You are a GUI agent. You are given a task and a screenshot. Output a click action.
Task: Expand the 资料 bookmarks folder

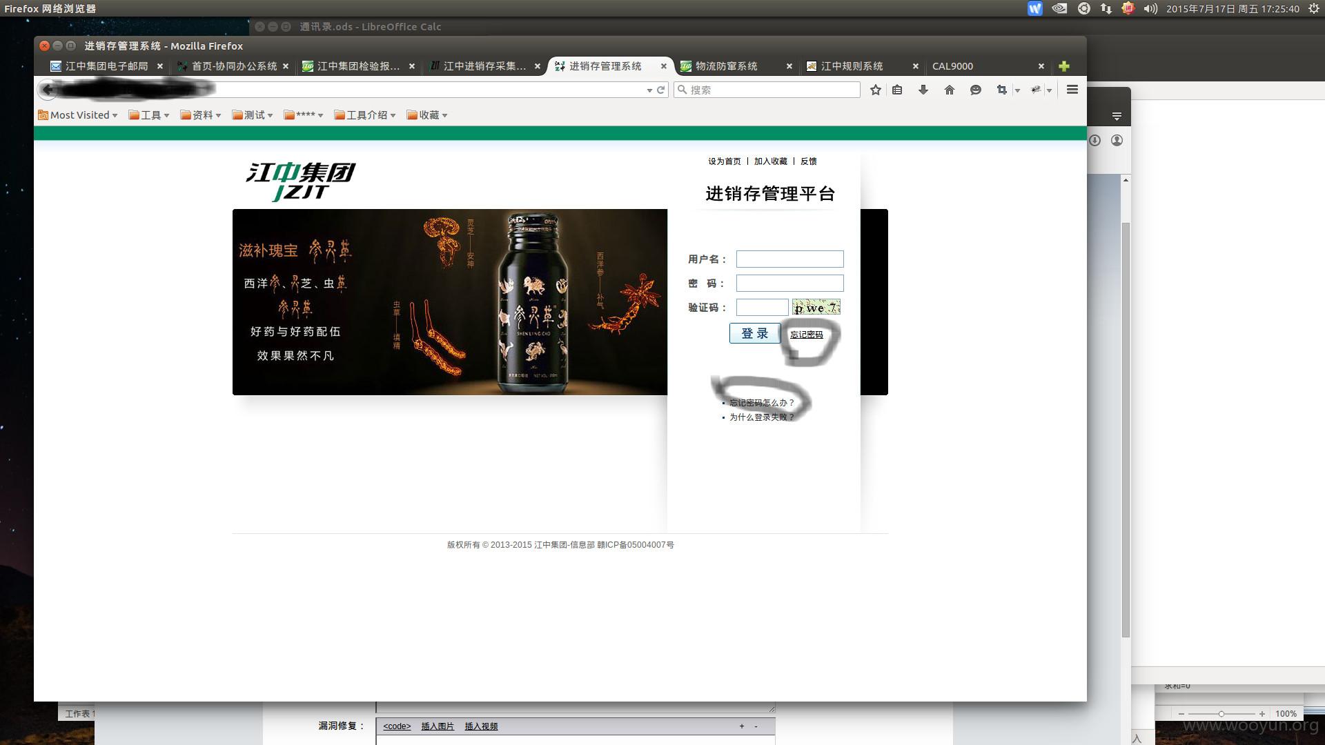201,115
